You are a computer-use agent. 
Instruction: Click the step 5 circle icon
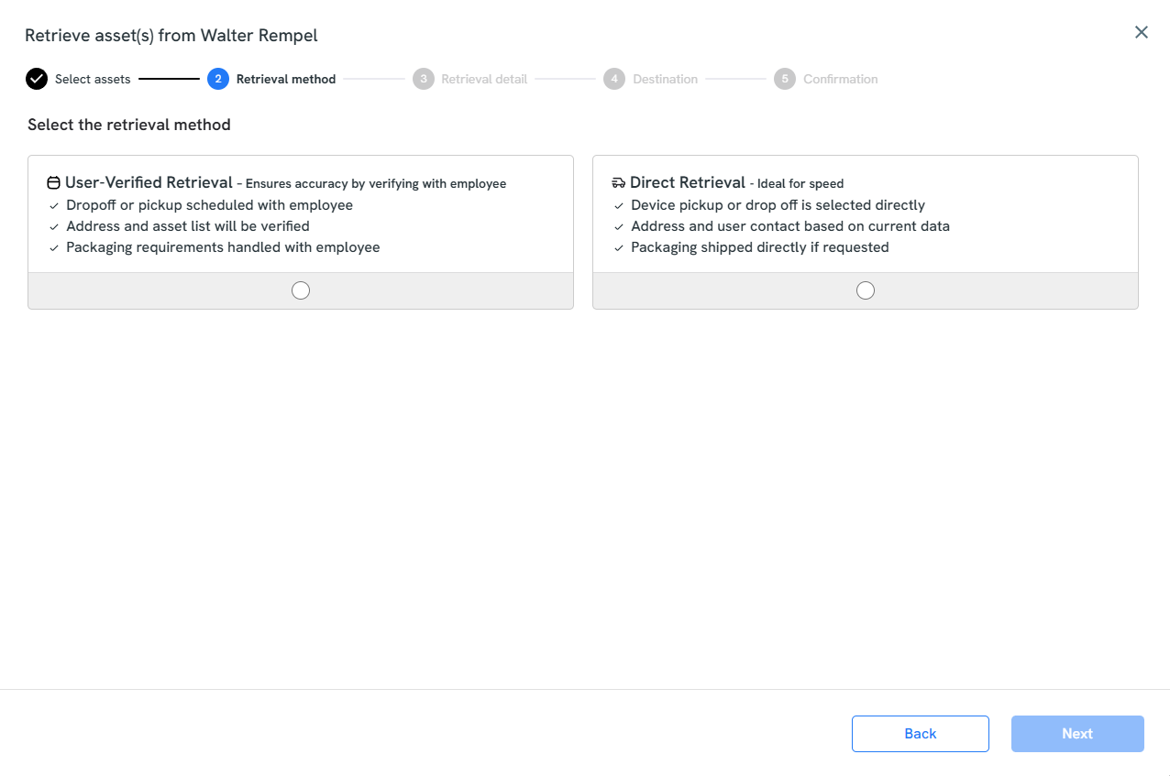[785, 79]
